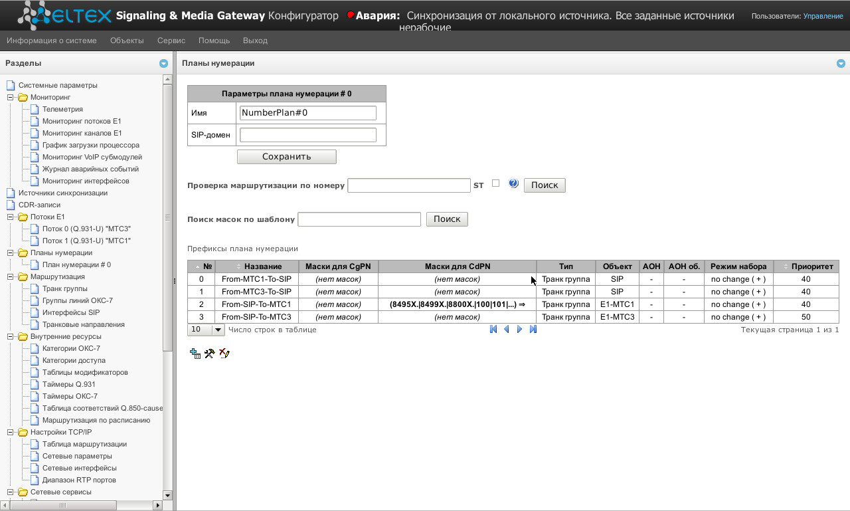
Task: Click the red alarm indicator dot
Action: click(x=351, y=15)
